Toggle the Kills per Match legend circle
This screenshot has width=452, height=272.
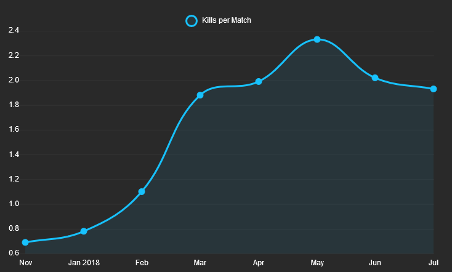click(192, 21)
